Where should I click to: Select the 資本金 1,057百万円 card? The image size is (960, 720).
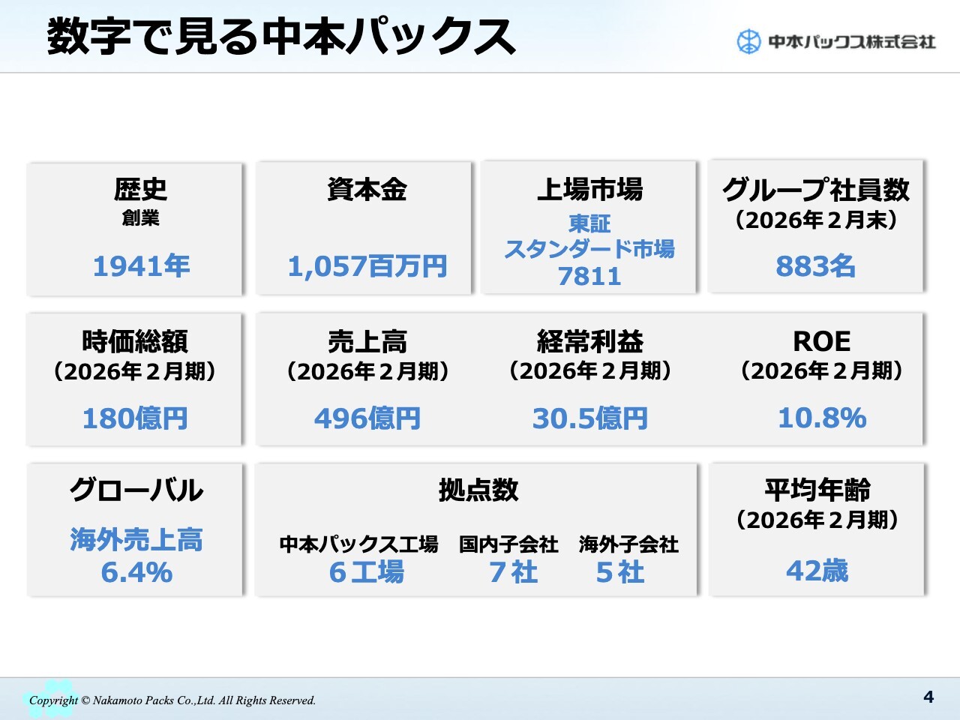pos(365,229)
